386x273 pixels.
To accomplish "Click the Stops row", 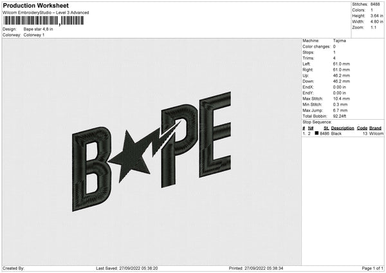I will tap(319, 52).
